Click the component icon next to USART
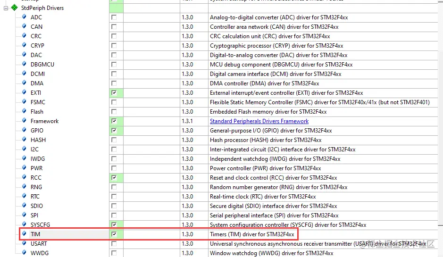 (x=25, y=243)
